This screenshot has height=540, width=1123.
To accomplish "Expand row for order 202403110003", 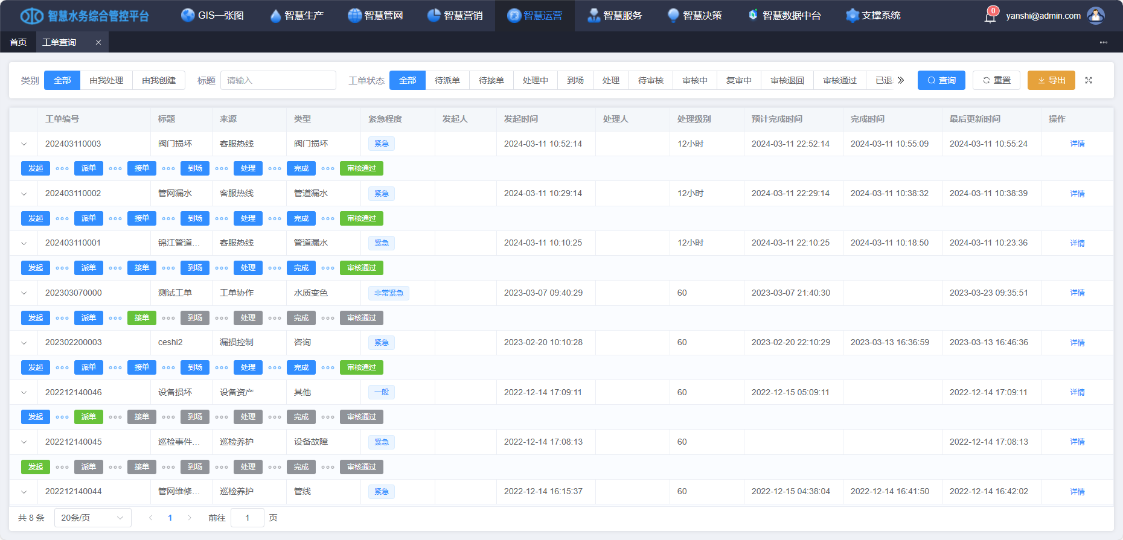I will point(24,144).
